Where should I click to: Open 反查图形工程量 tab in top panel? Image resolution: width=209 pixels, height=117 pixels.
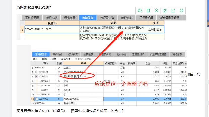click(x=169, y=18)
